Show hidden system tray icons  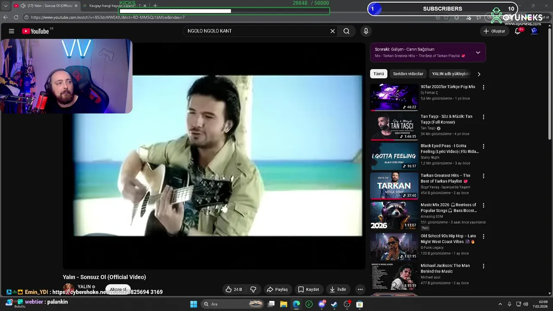500,304
